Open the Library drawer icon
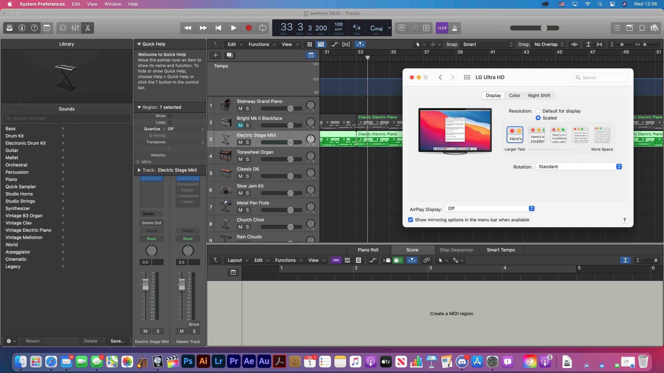This screenshot has height=373, width=664. (x=10, y=28)
